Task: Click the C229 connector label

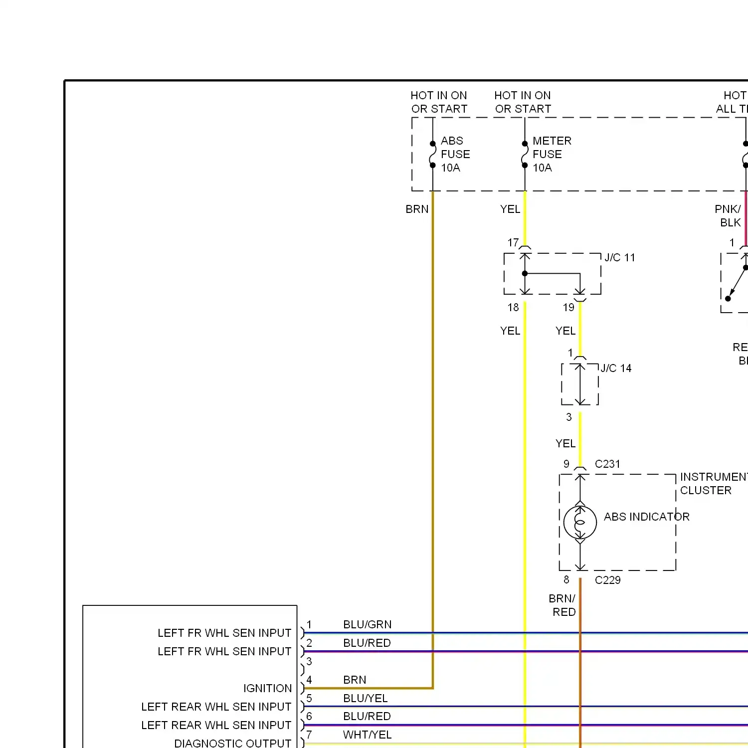Action: [x=607, y=580]
